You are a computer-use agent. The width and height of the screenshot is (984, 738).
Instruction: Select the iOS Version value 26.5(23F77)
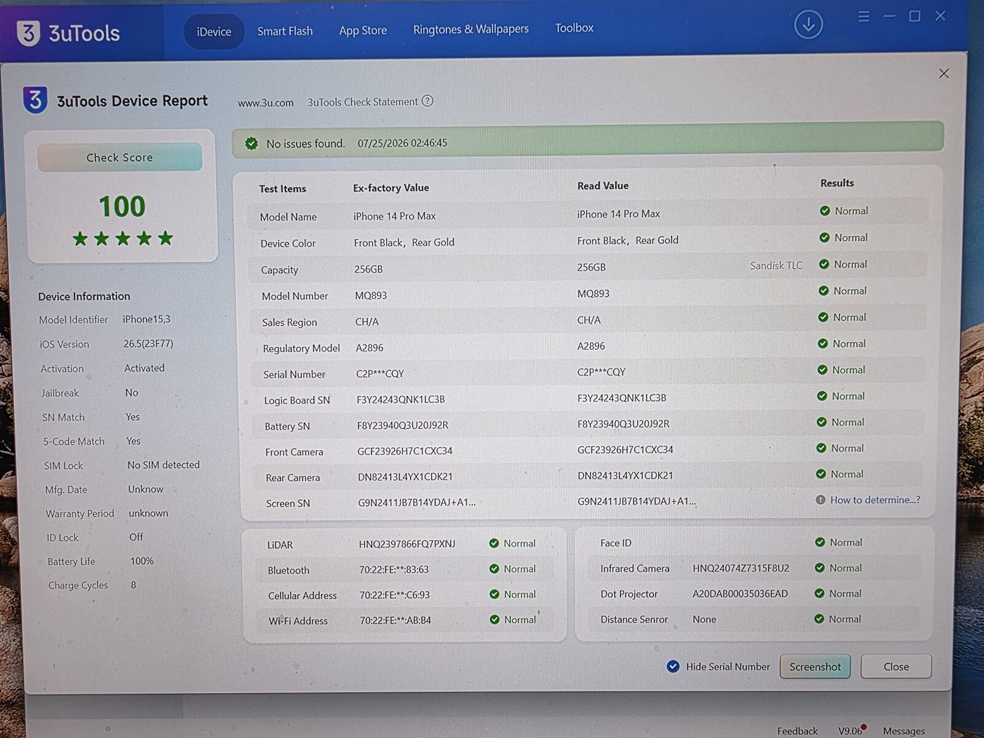tap(148, 344)
